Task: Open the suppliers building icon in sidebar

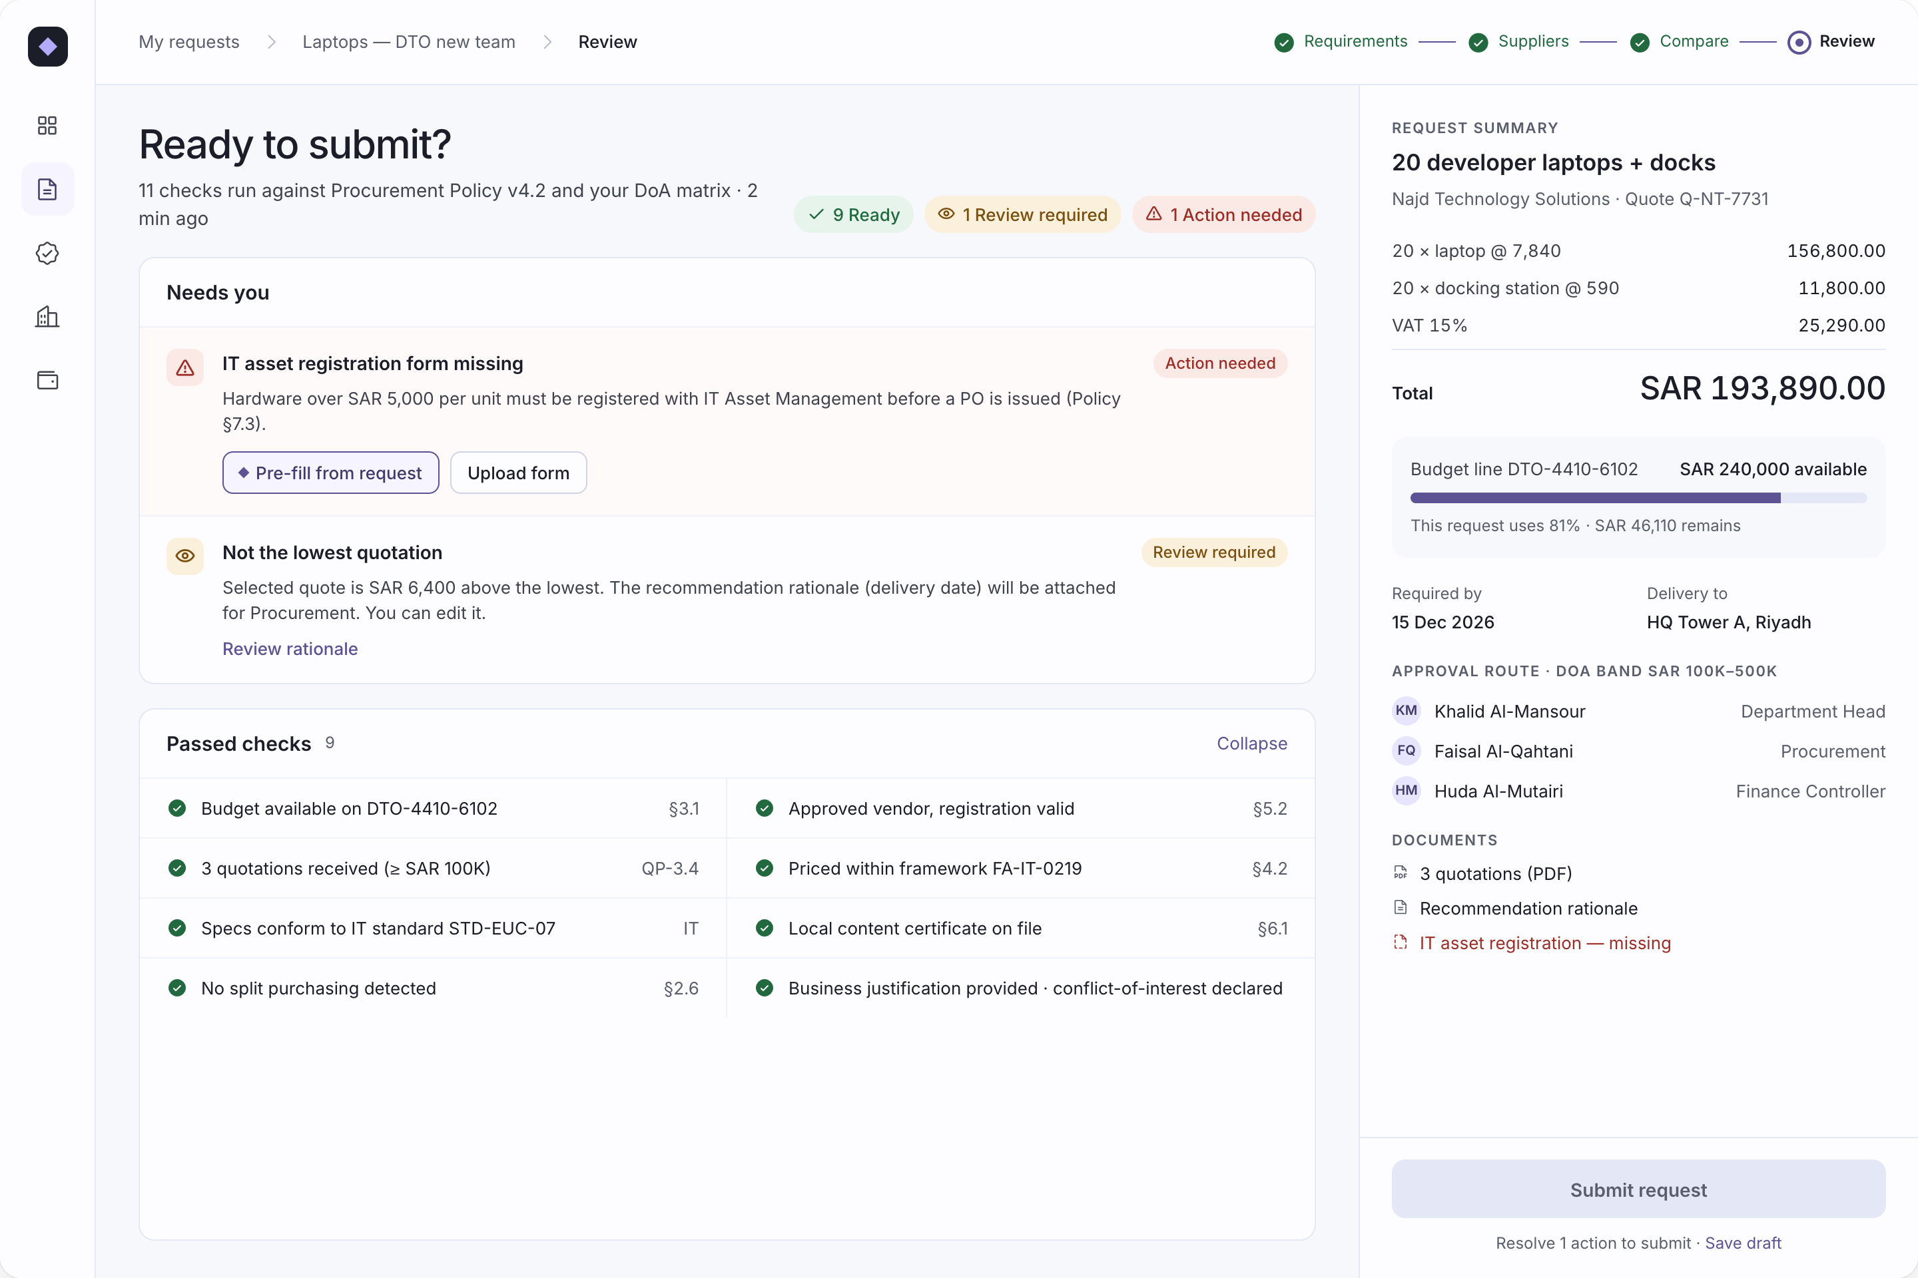Action: (x=47, y=317)
